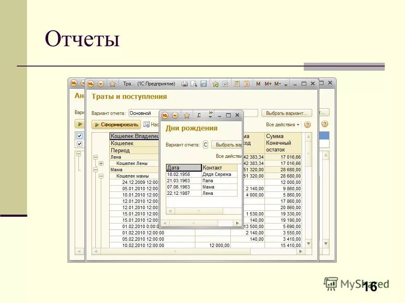Check the first checkbox in the left panel
Viewport: 405px width, 303px height.
pos(79,136)
